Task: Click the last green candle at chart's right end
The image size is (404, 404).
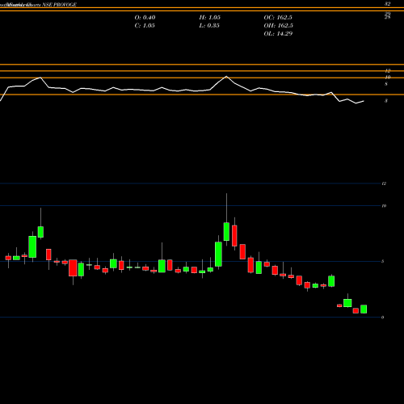Action: (x=364, y=309)
